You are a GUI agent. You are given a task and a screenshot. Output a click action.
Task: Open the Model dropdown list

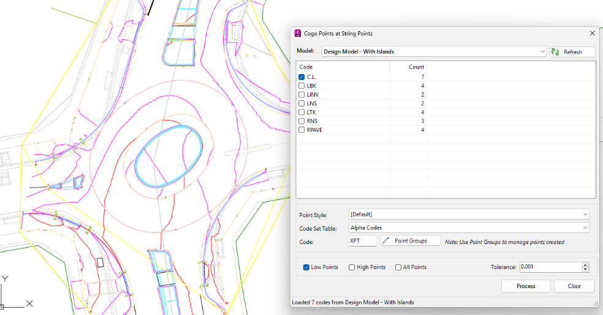click(543, 52)
